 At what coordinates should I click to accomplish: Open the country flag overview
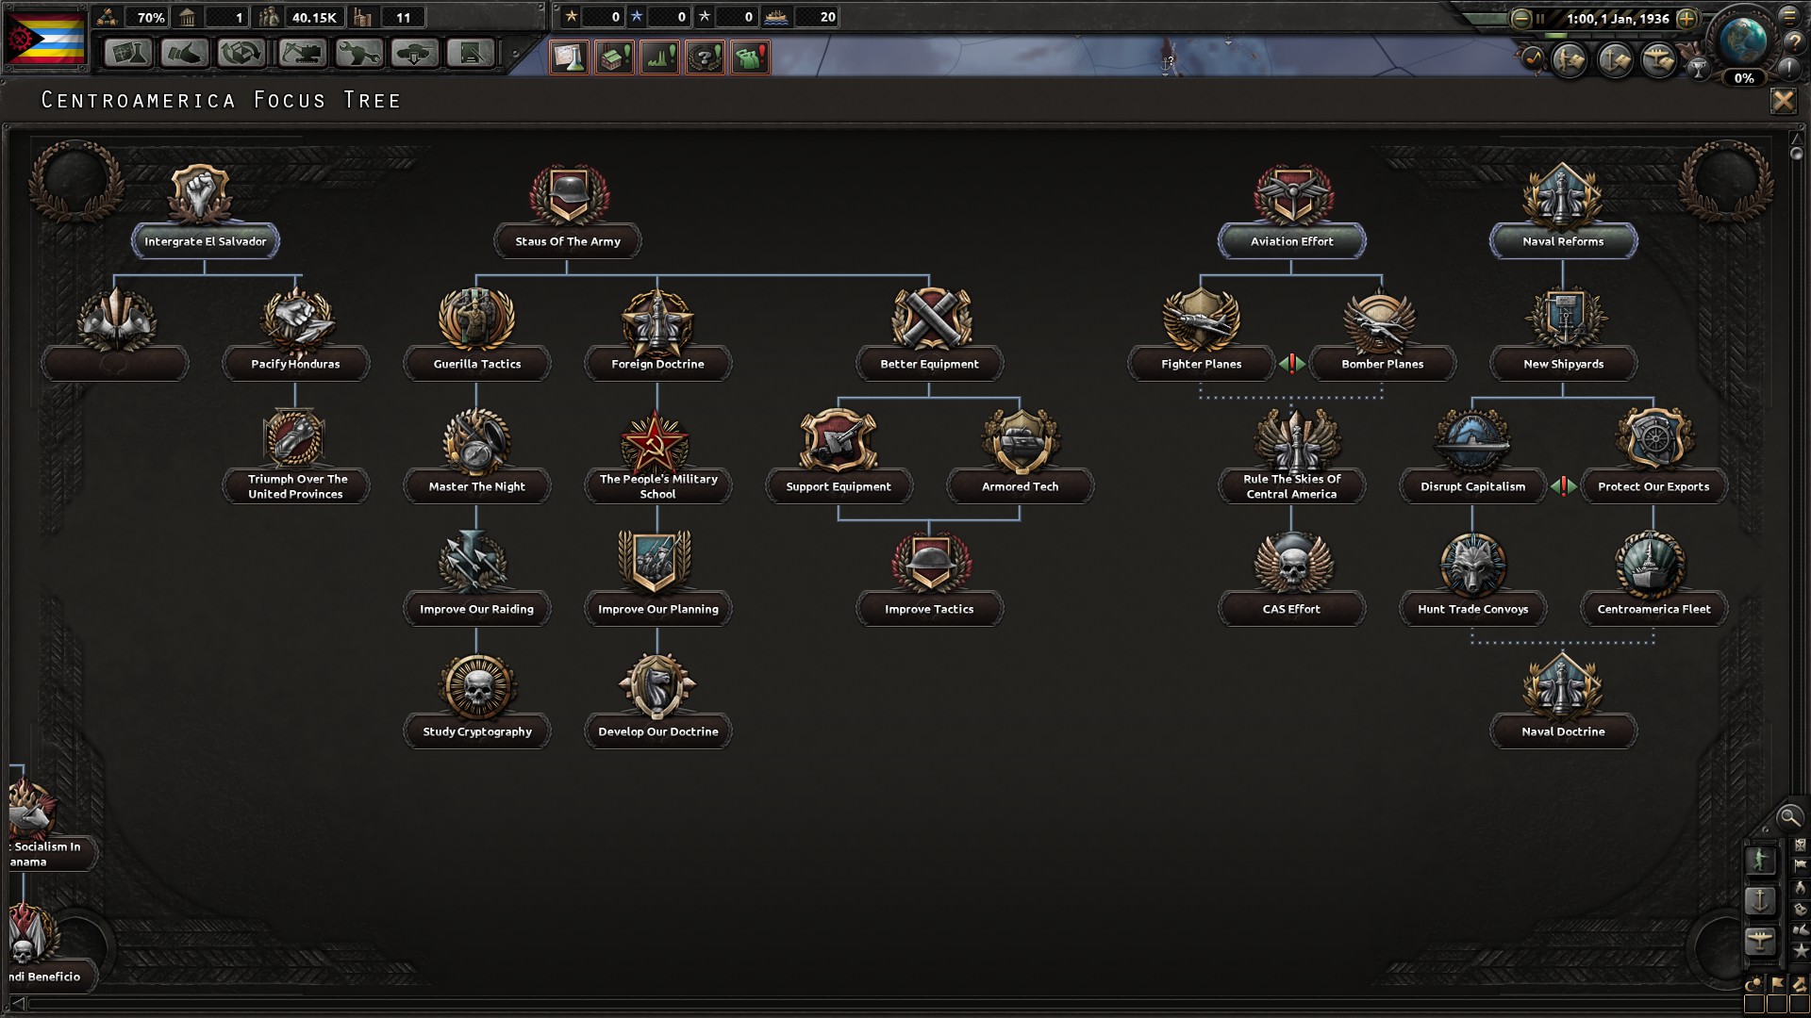point(45,37)
